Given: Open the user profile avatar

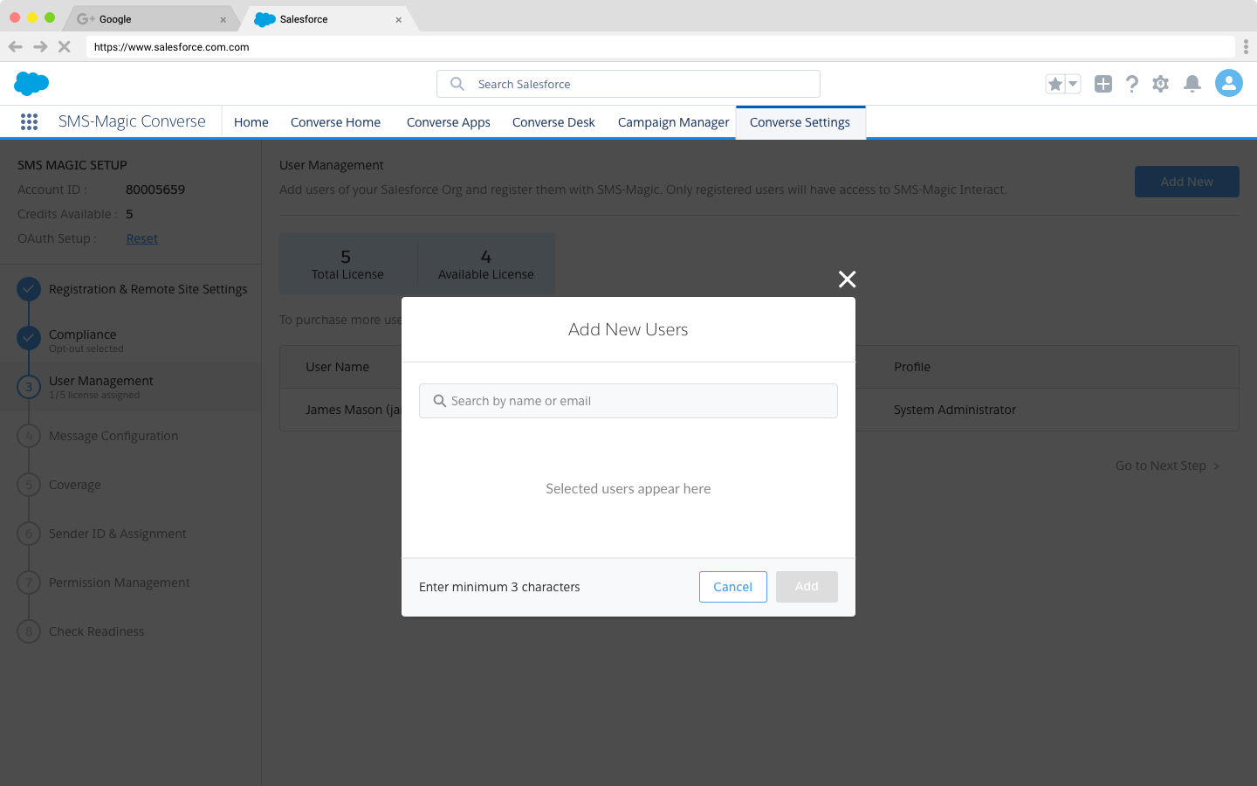Looking at the screenshot, I should pyautogui.click(x=1229, y=84).
